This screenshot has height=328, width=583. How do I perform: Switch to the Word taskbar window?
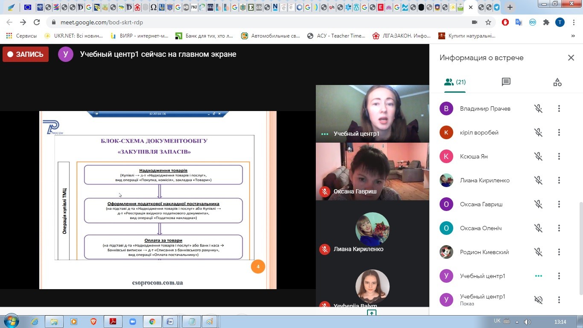point(170,322)
